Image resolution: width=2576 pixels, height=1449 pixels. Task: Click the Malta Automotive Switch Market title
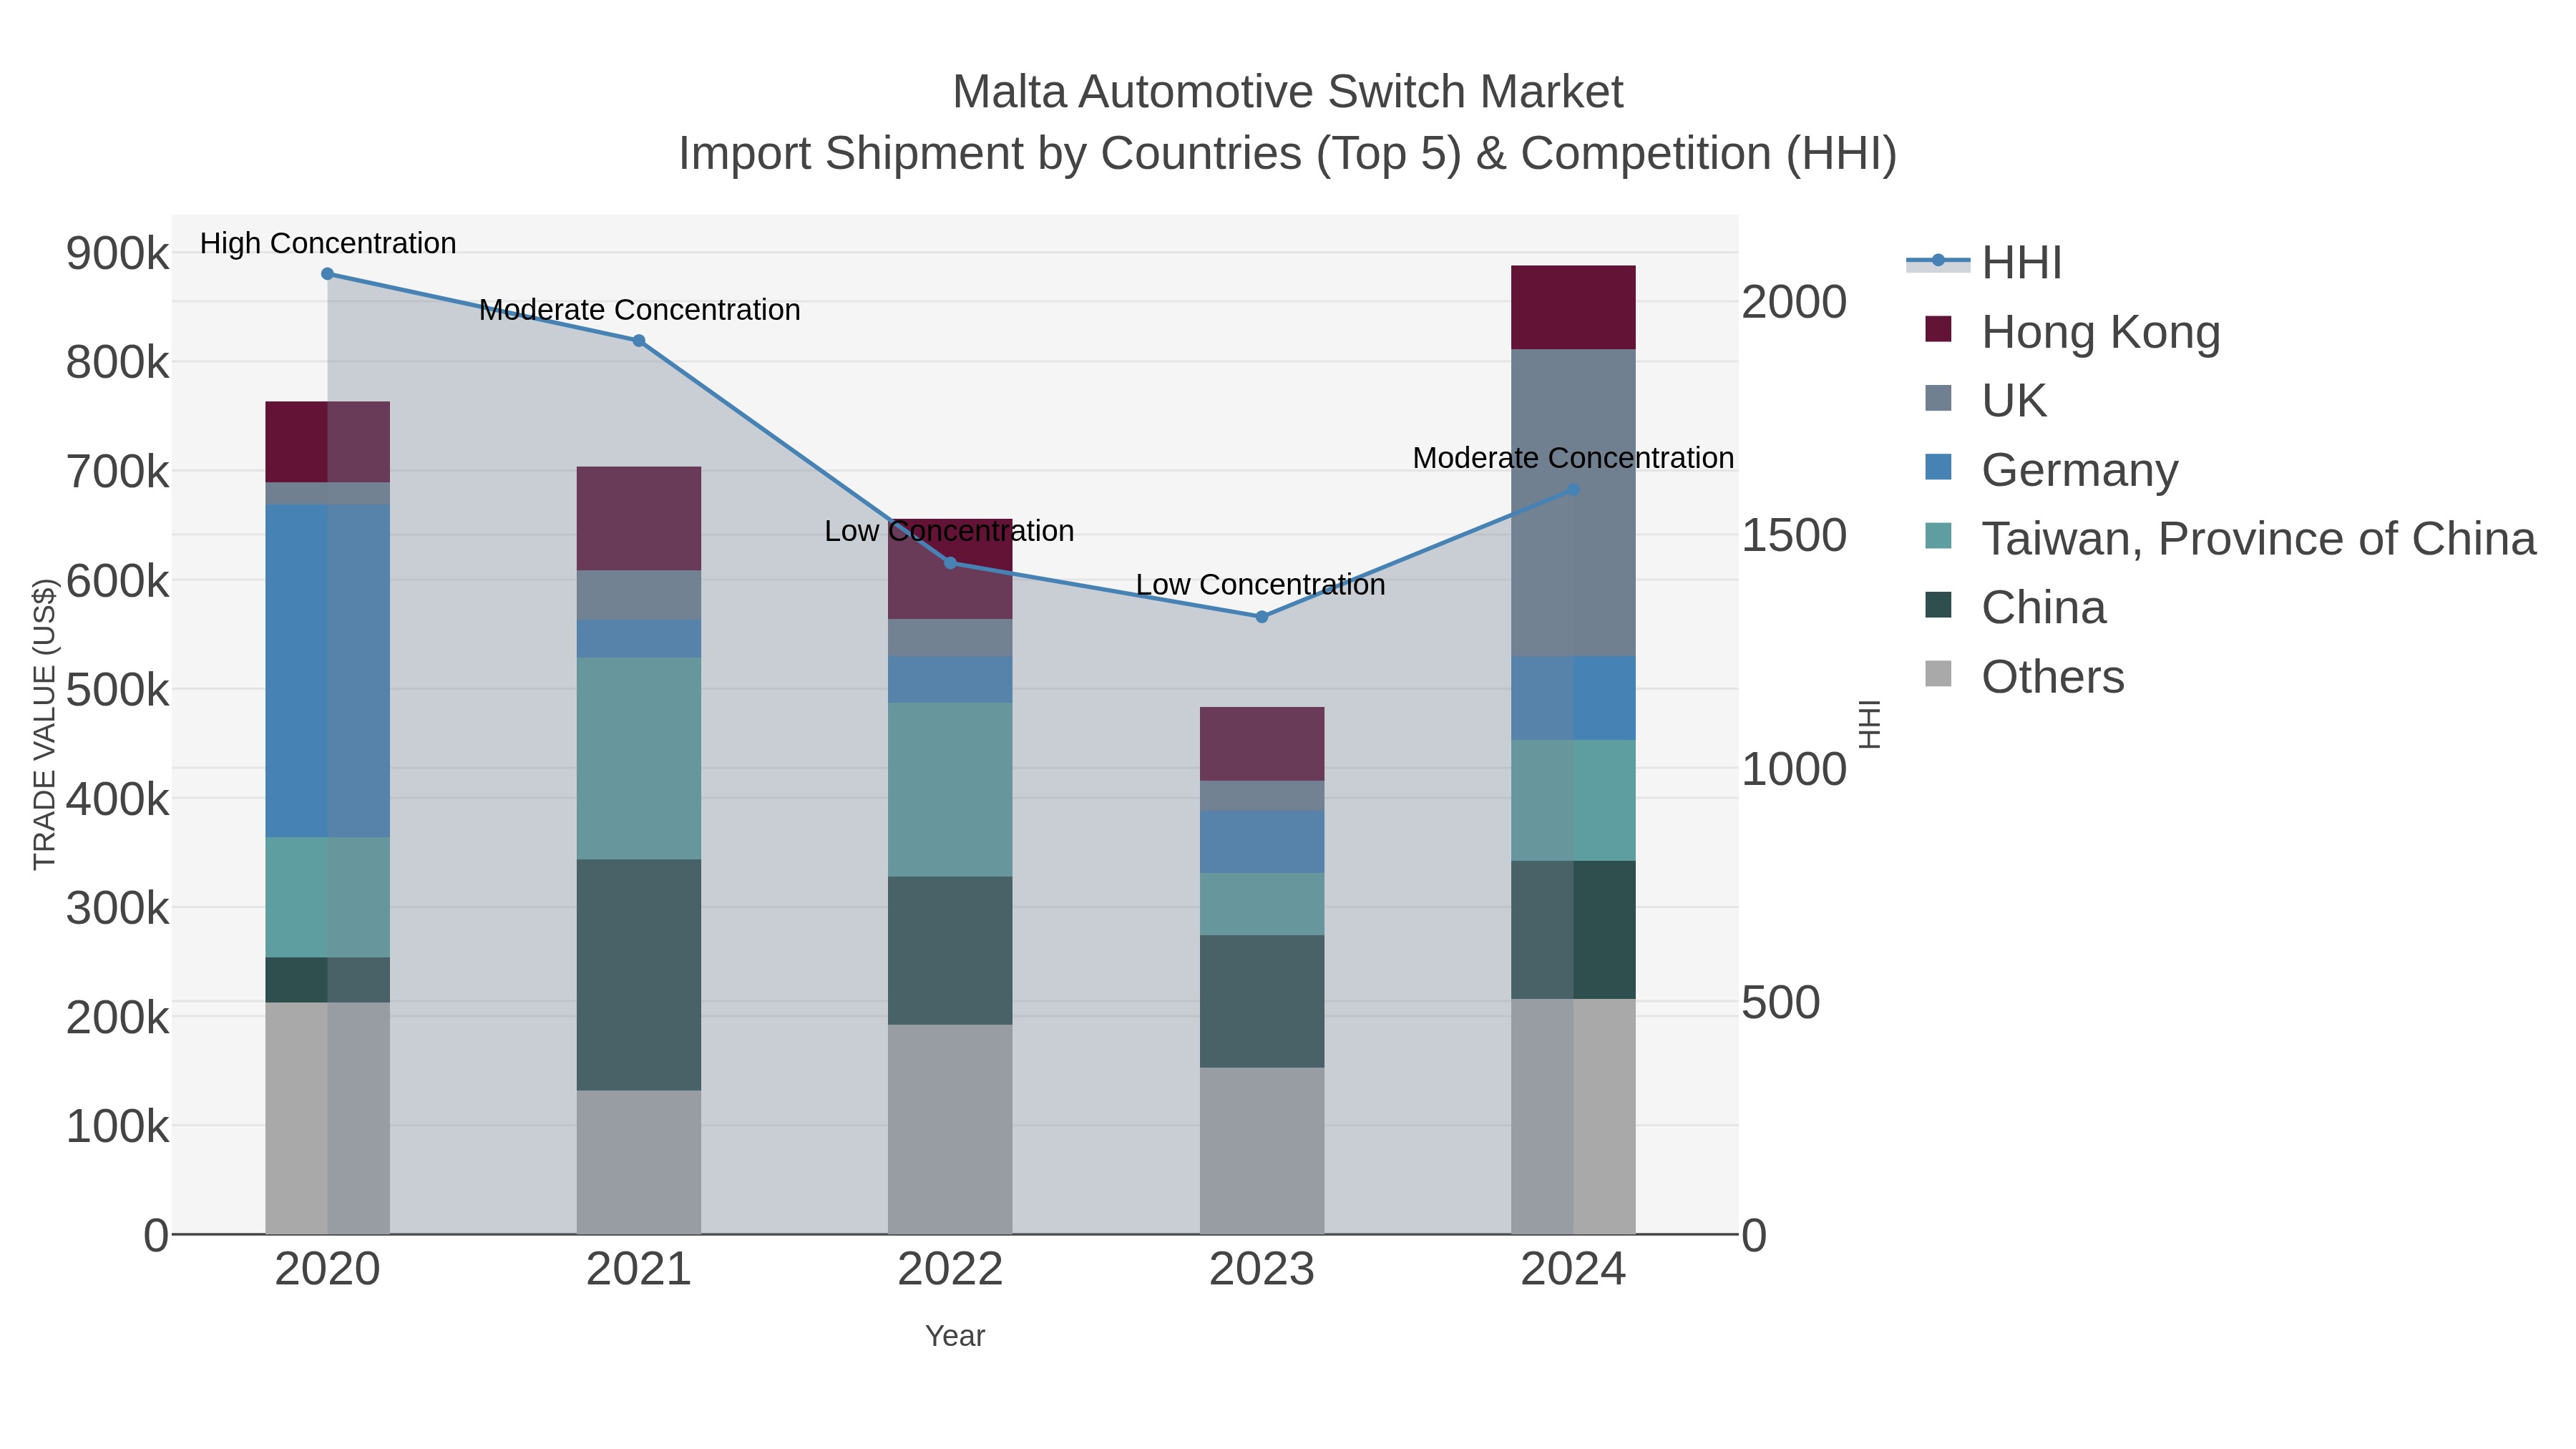point(1288,92)
